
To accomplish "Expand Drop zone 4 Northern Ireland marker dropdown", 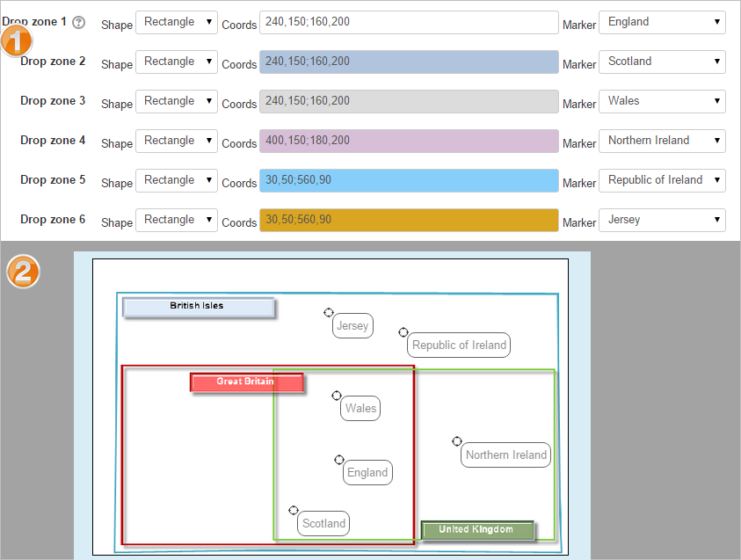I will tap(662, 141).
